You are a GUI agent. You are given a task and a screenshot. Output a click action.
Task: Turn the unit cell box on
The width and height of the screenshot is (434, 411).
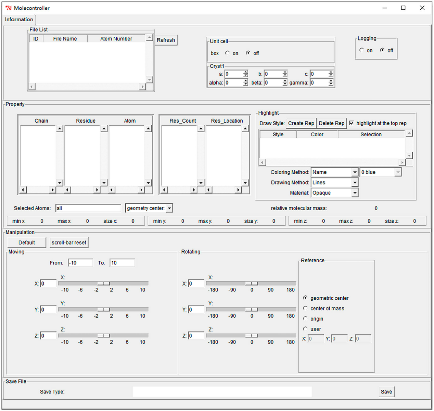coord(228,53)
